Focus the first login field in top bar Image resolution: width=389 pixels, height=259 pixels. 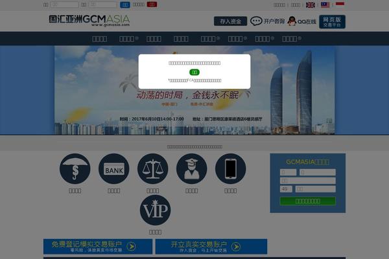[65, 5]
